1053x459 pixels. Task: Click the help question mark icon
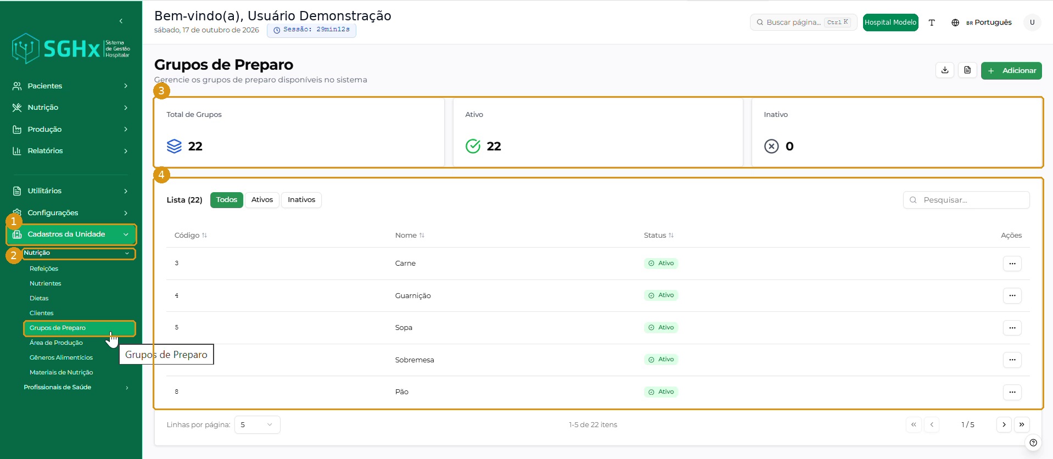pos(1033,443)
